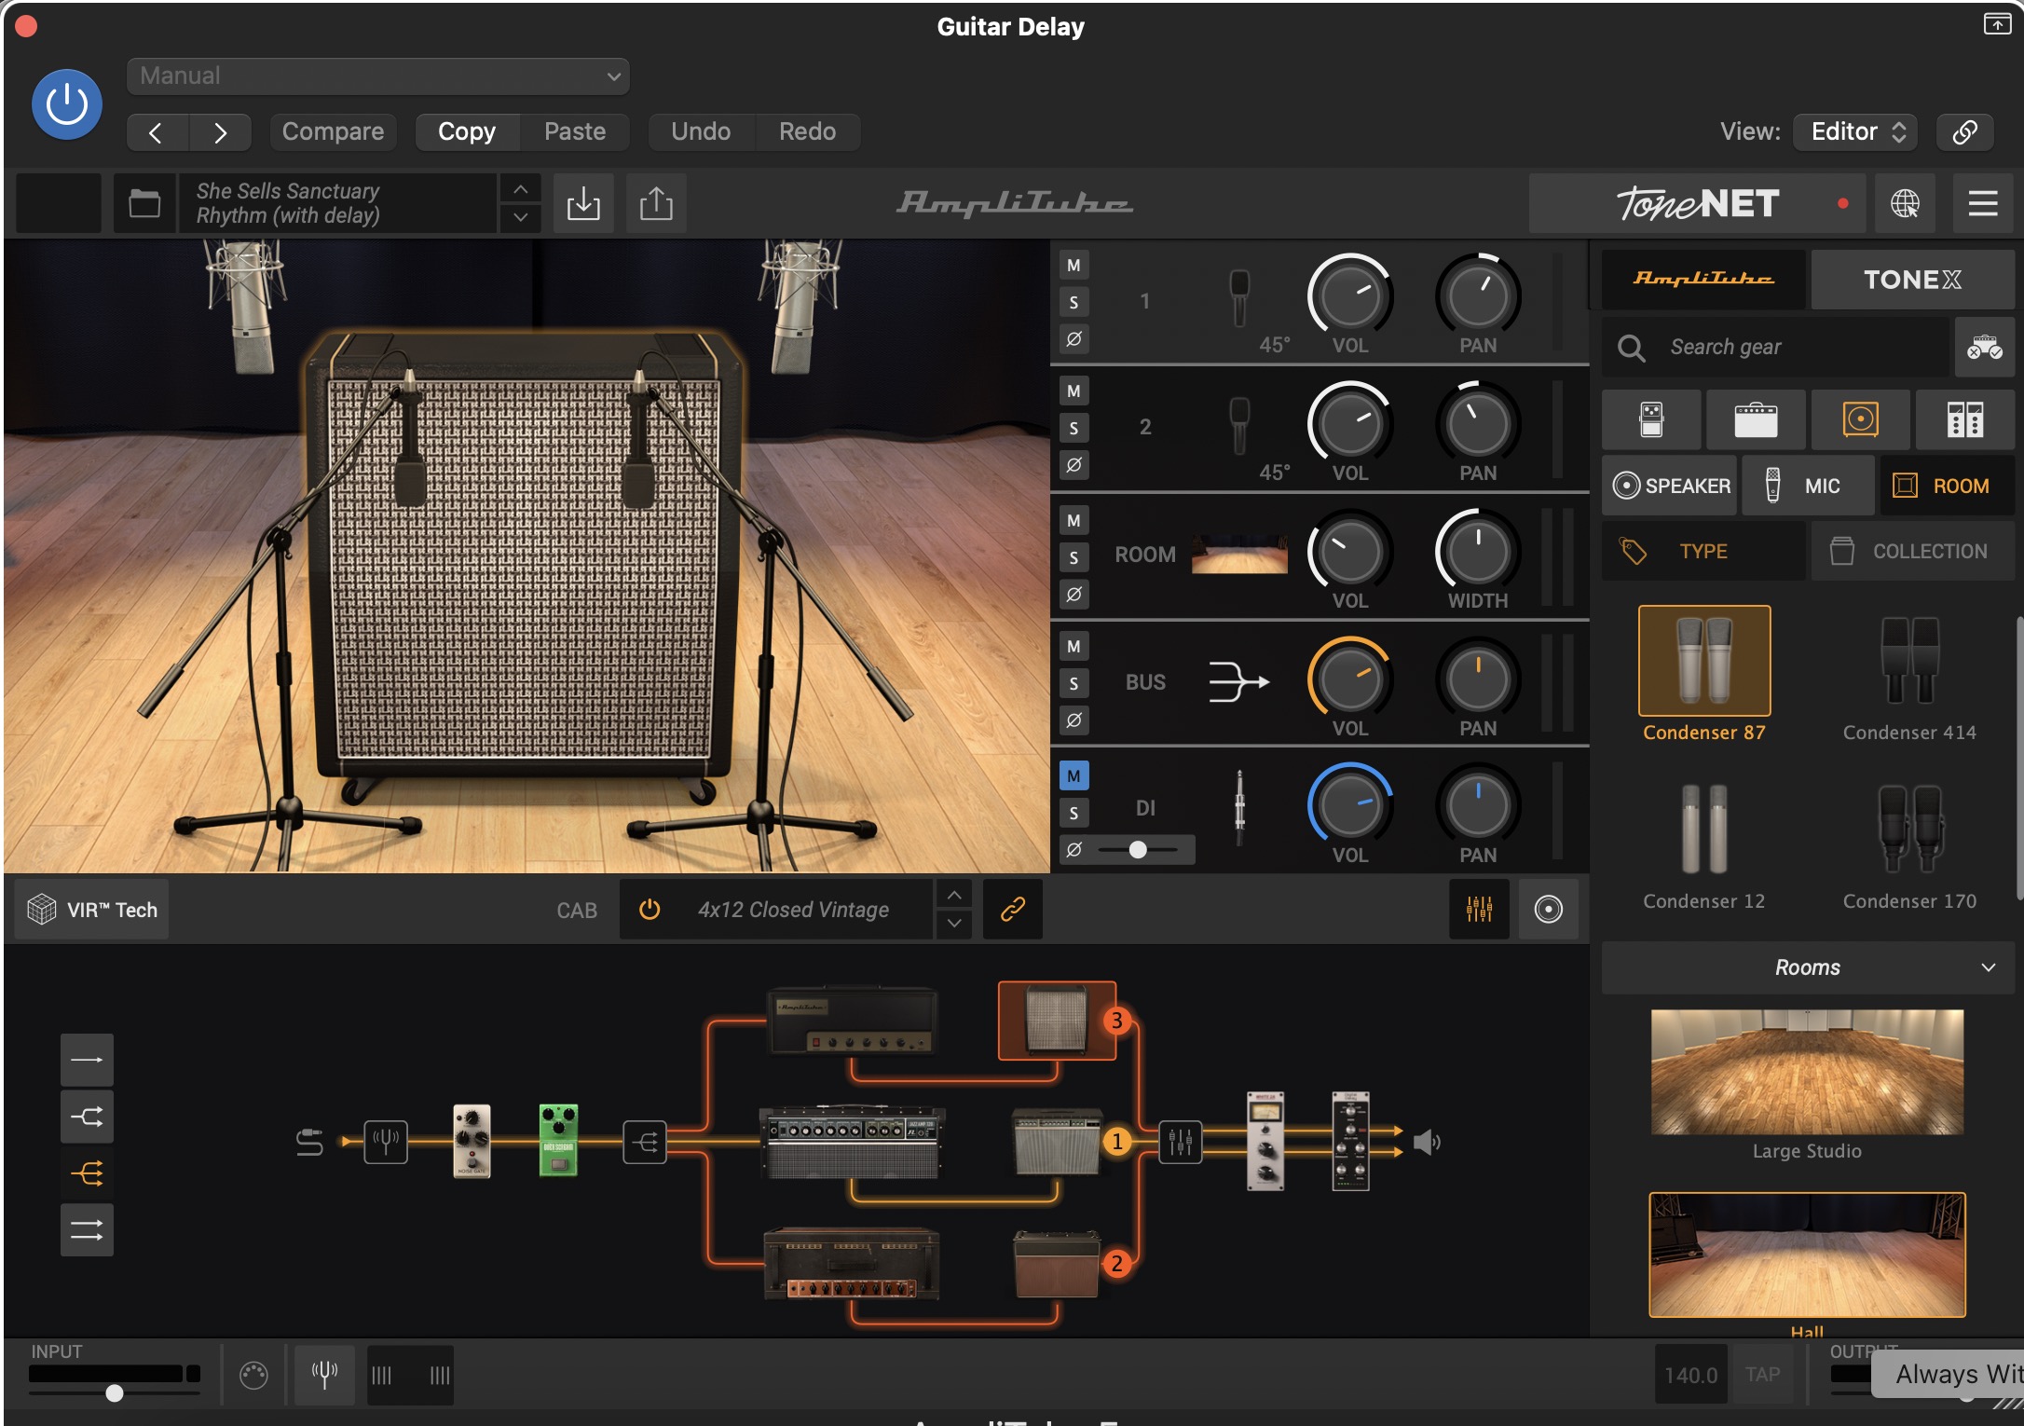Click the BUS VOL knob
This screenshot has height=1426, width=2024.
point(1349,679)
